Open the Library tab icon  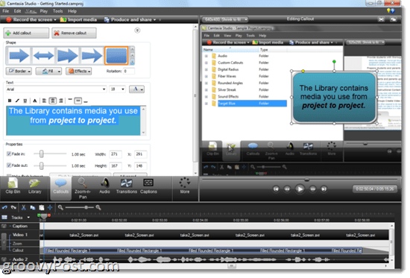[35, 186]
